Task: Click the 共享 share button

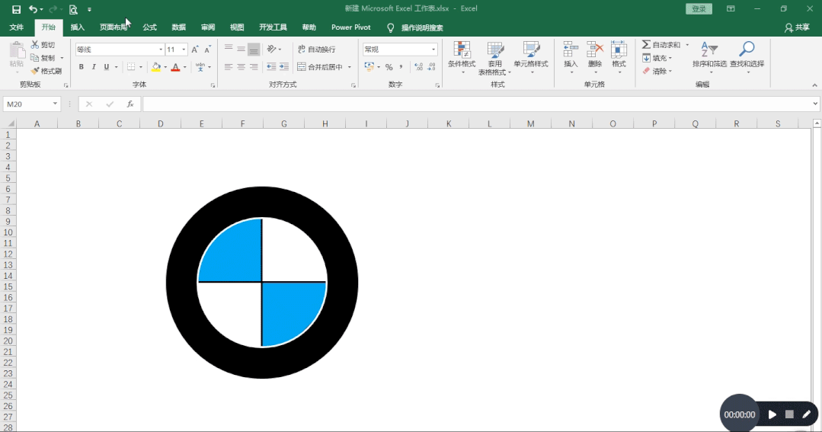Action: click(797, 27)
